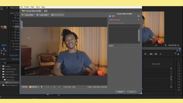Click the slider in the viewer status bar

point(48,87)
